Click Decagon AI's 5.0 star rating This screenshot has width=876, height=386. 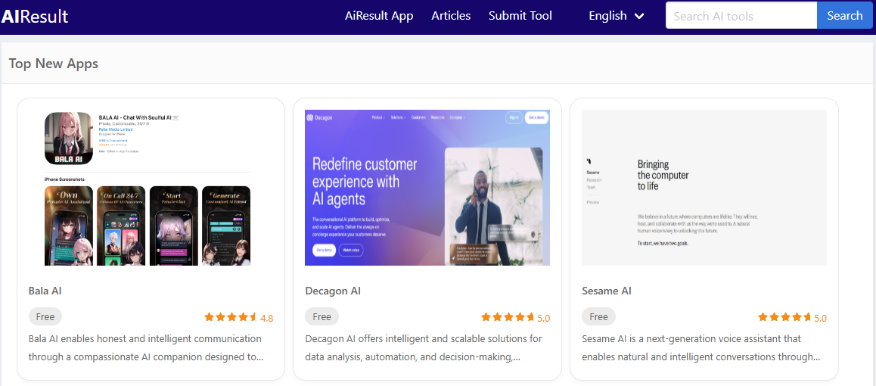pos(515,318)
